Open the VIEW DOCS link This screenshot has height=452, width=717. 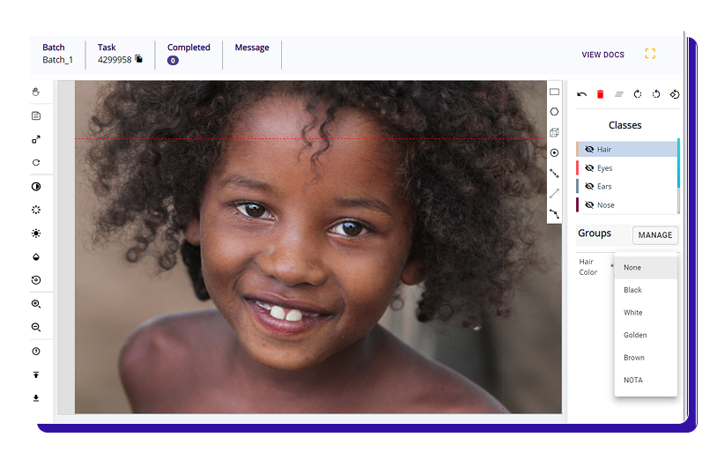602,55
